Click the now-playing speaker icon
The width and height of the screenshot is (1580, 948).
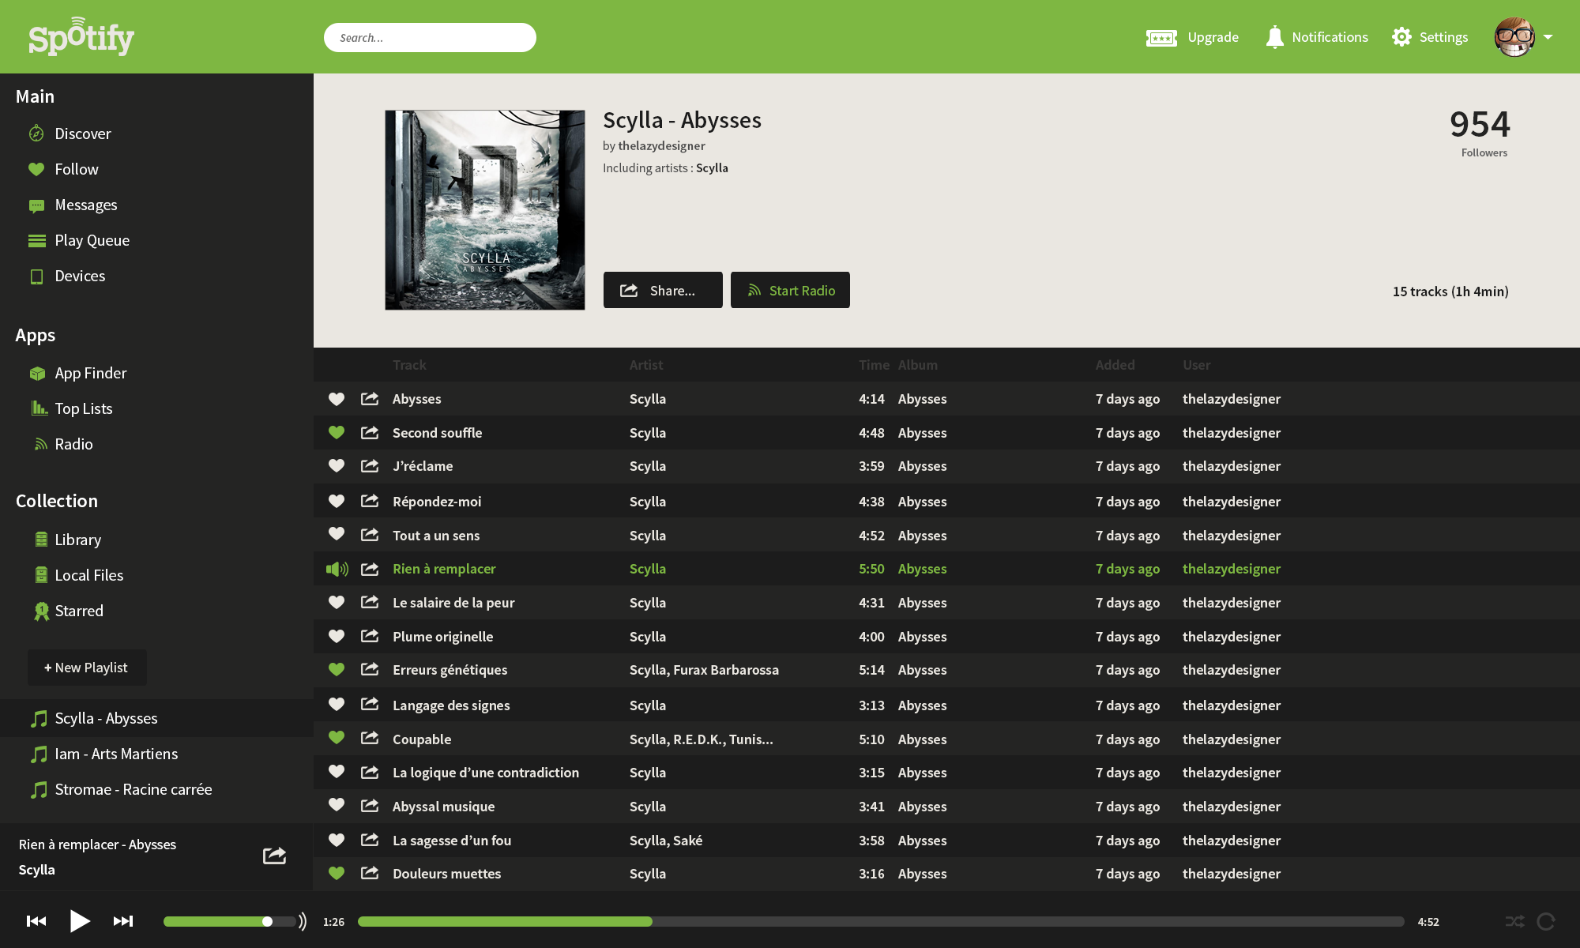337,569
